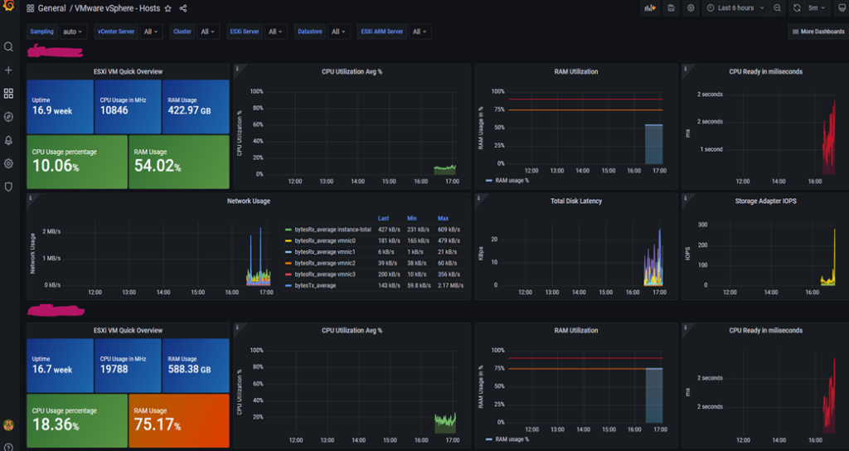Open dashboard settings gear in top bar
The height and width of the screenshot is (451, 849).
[691, 8]
